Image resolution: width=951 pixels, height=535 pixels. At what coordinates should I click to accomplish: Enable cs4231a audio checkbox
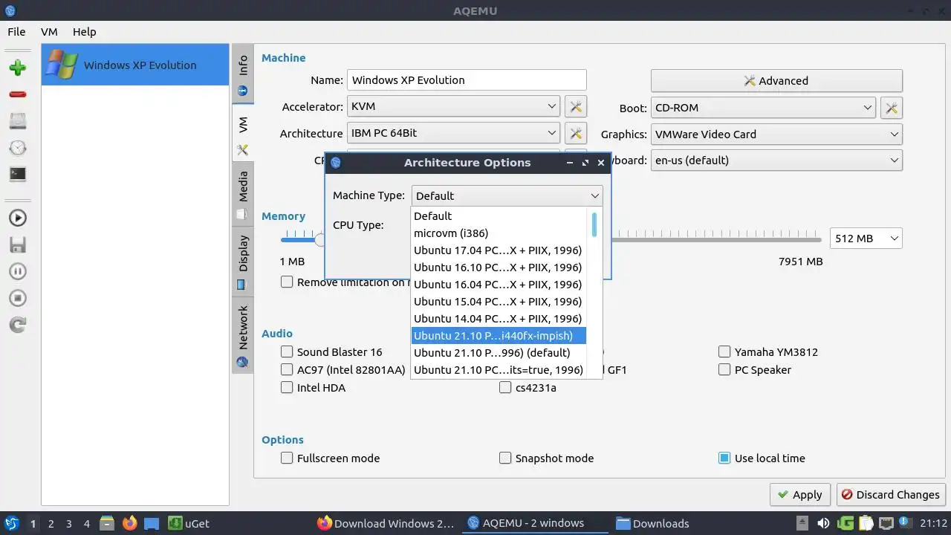[505, 388]
